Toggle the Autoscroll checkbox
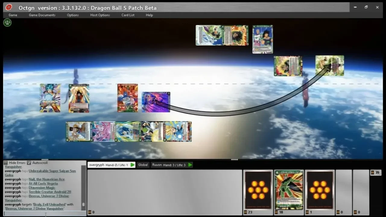This screenshot has height=217, width=386. pos(29,163)
